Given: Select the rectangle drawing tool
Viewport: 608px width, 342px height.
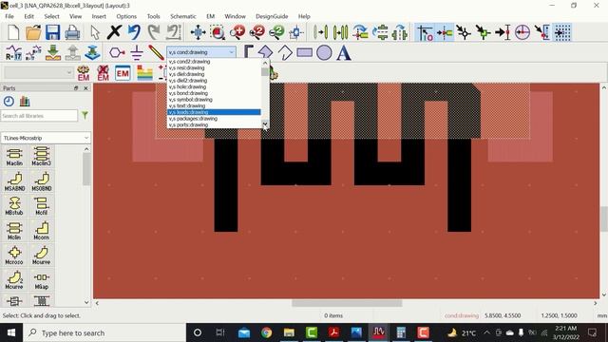Looking at the screenshot, I should point(305,52).
